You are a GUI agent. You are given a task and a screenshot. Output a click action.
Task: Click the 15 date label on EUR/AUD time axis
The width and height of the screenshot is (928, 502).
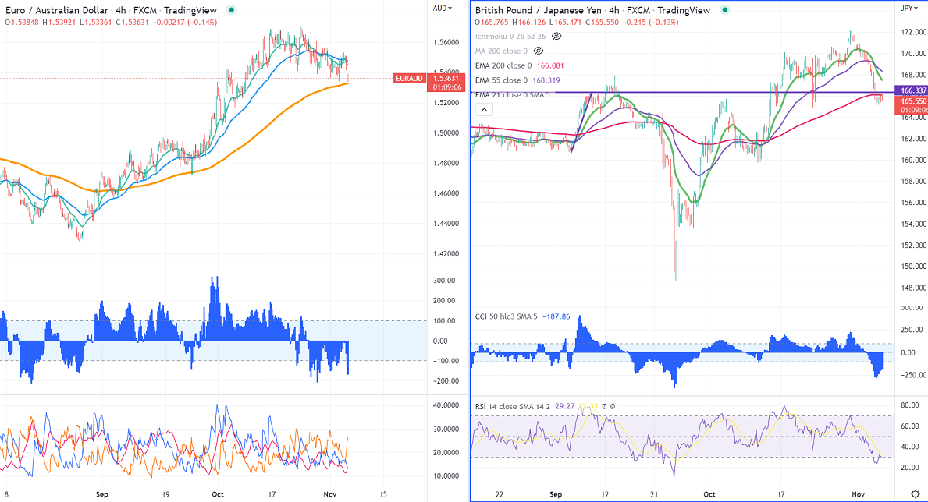[x=383, y=494]
